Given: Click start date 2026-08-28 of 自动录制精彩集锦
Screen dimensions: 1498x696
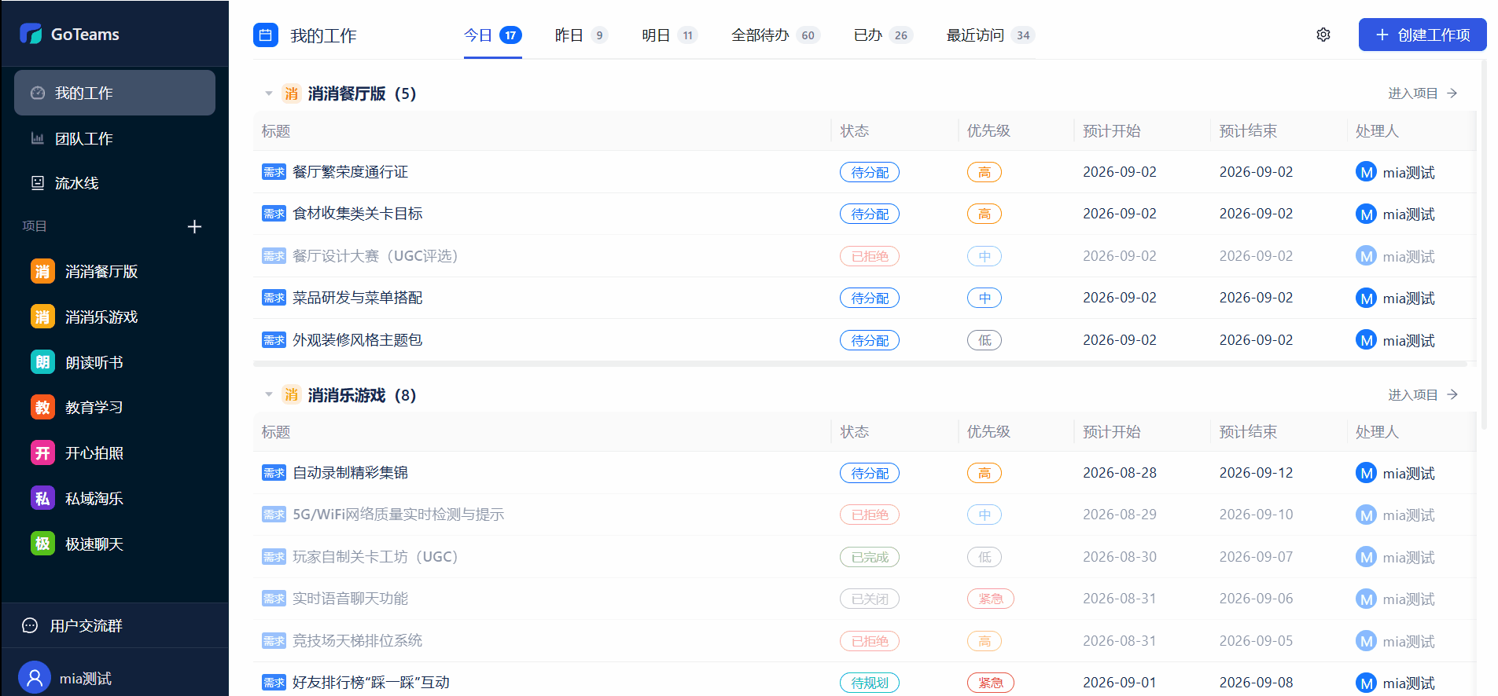Looking at the screenshot, I should (x=1120, y=473).
